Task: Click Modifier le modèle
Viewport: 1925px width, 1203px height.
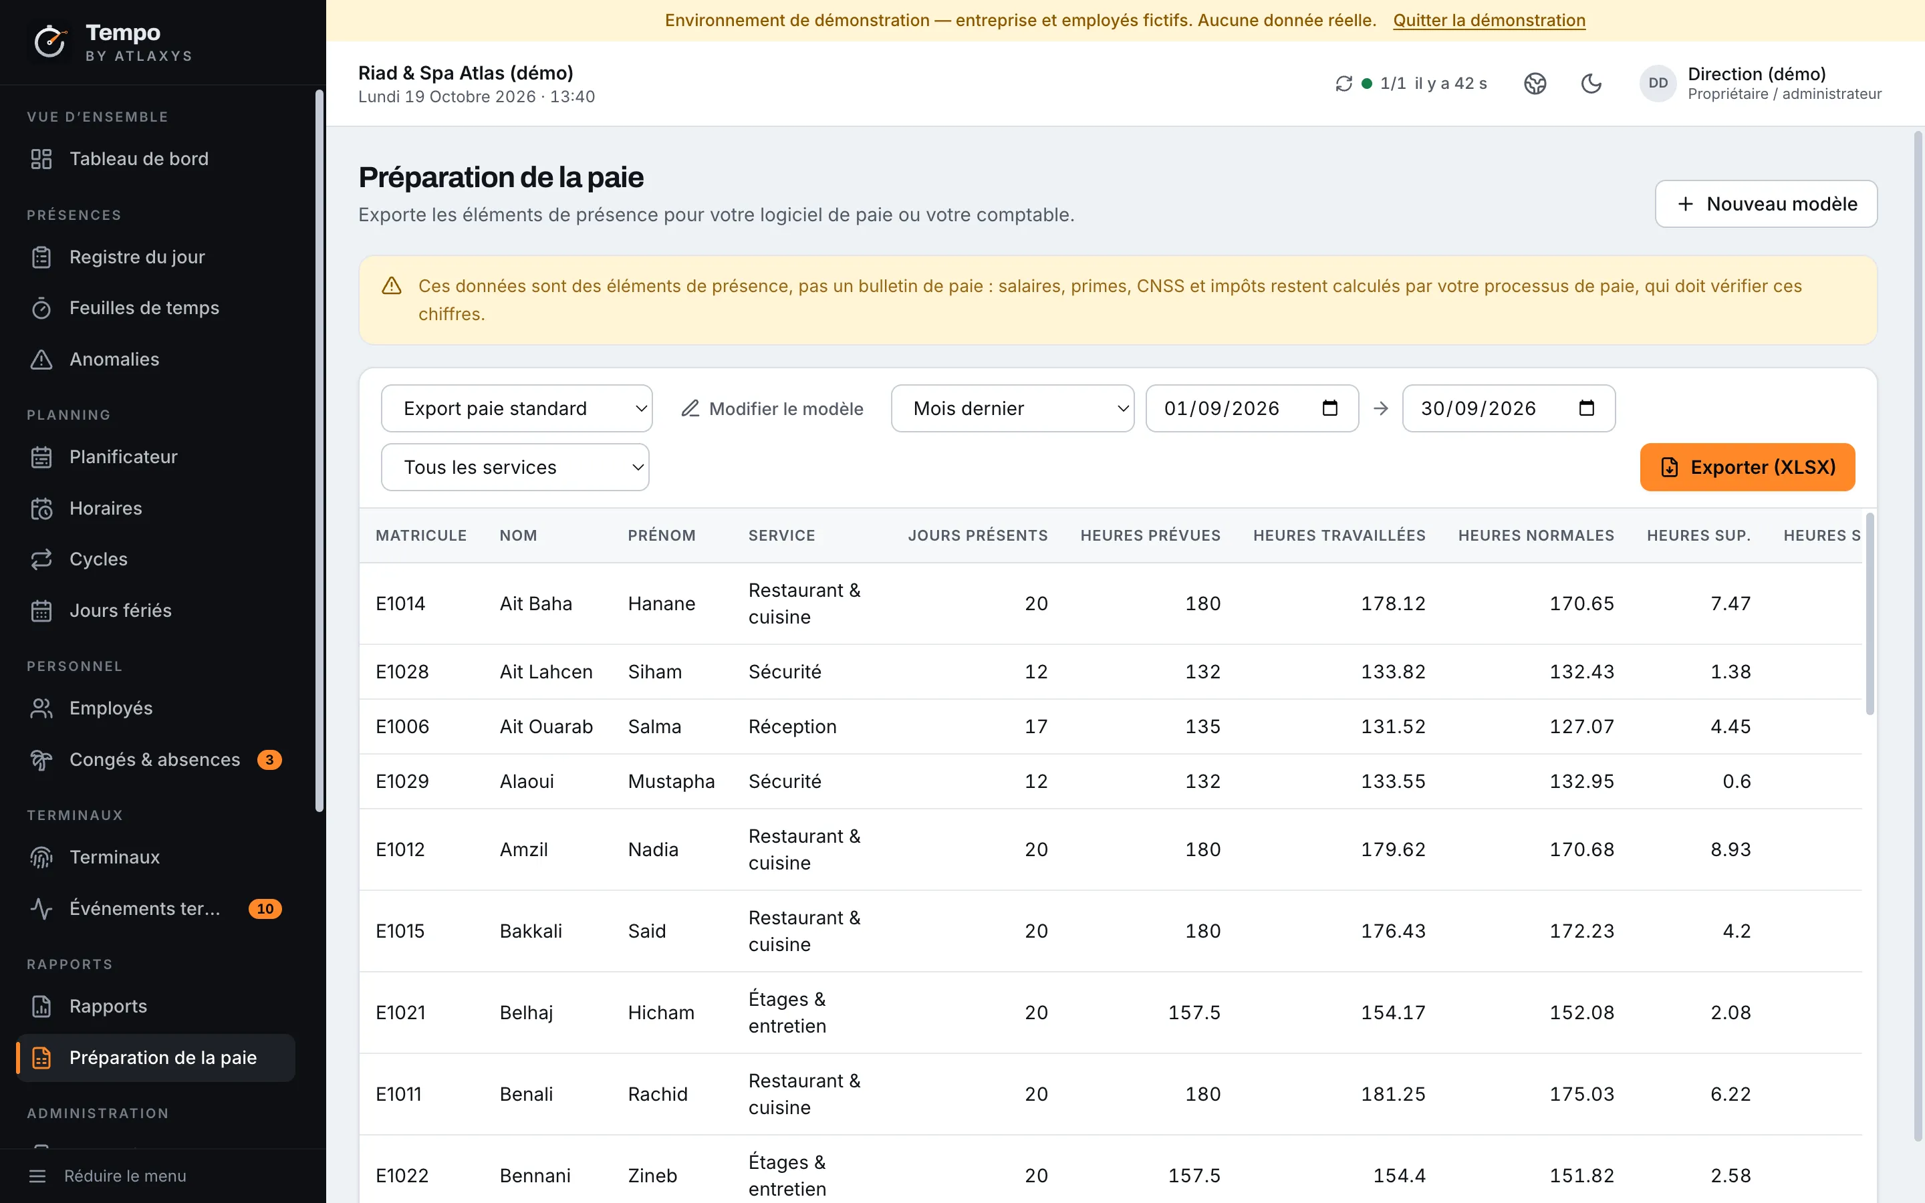Action: [x=773, y=409]
